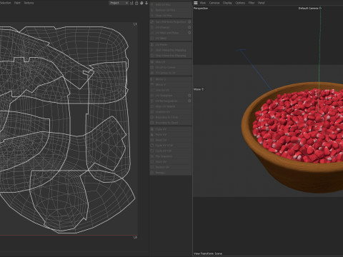Click the Reset UV command
343x257 pixels.
(x=171, y=140)
